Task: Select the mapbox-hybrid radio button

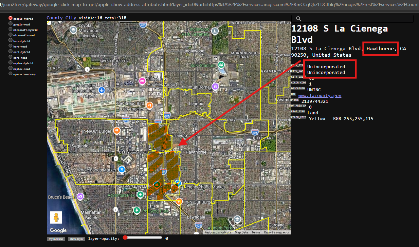Action: pos(11,63)
